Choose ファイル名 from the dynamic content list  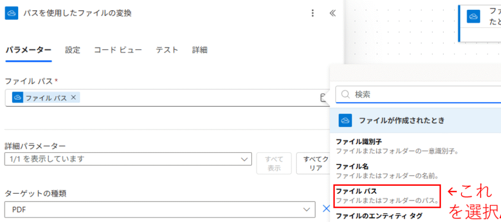(x=387, y=171)
